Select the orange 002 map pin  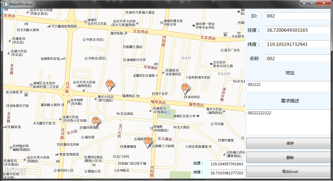tap(185, 88)
